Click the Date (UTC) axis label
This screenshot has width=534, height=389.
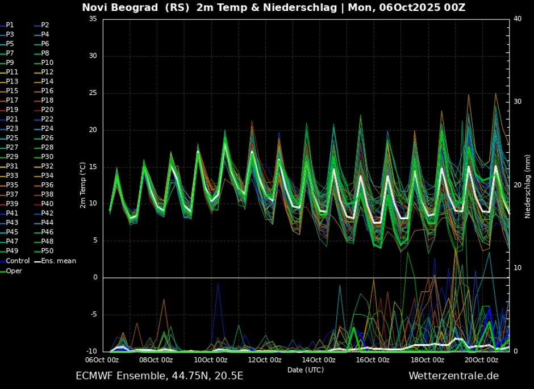click(x=306, y=370)
